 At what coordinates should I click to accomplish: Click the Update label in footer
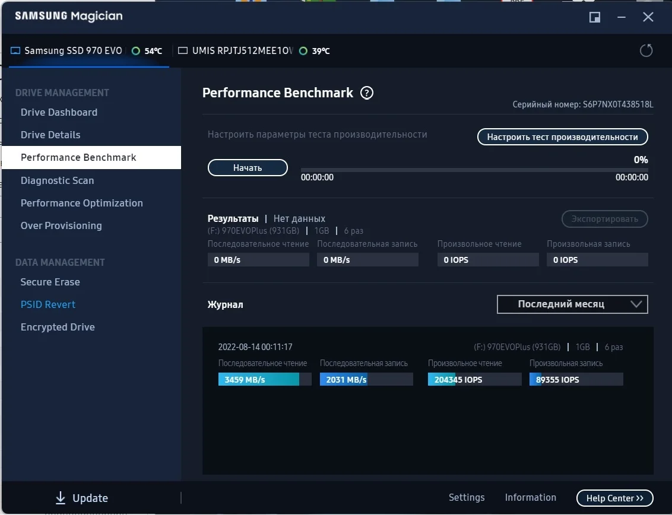click(x=90, y=498)
